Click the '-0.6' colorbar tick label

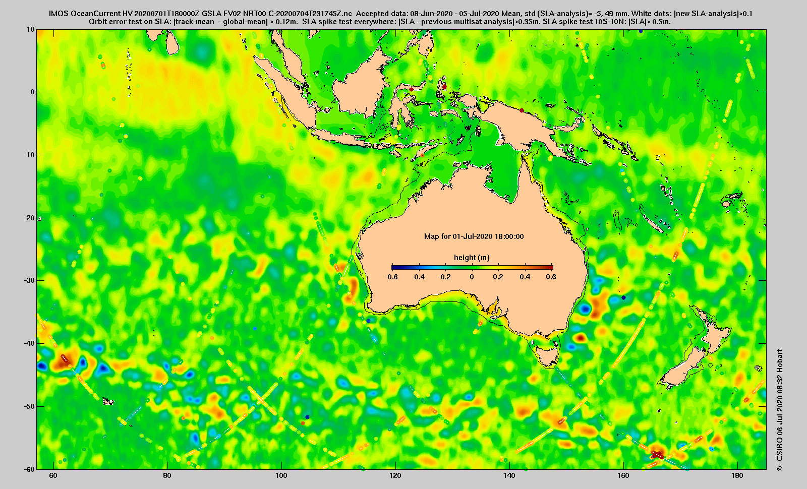coord(391,277)
